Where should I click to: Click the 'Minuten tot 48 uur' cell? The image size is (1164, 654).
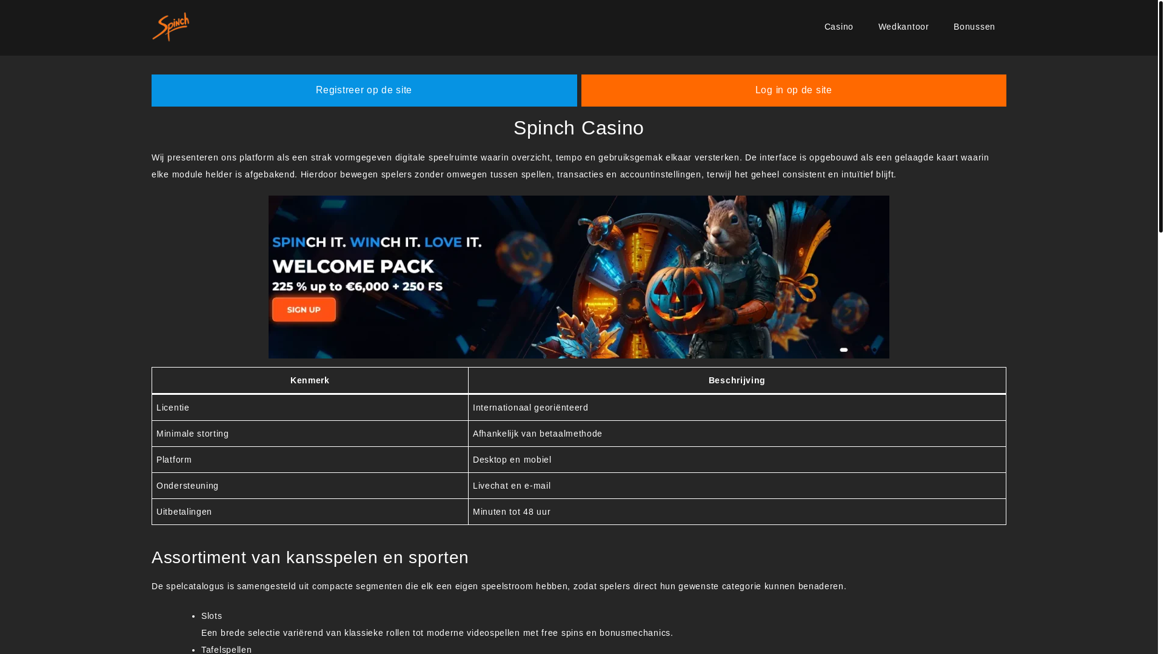[737, 512]
